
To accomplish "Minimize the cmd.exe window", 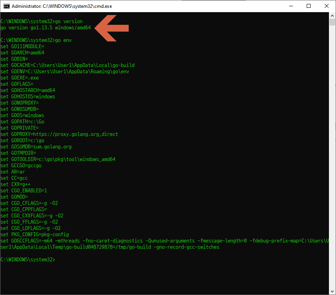I will tap(291, 6).
